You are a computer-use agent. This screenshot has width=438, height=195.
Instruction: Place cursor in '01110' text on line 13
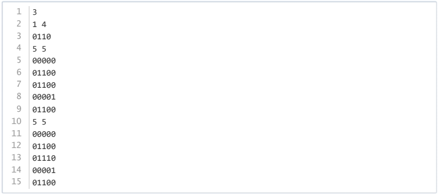point(44,158)
